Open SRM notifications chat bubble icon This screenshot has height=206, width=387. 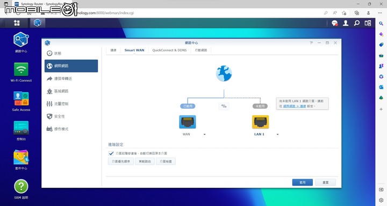pos(335,23)
